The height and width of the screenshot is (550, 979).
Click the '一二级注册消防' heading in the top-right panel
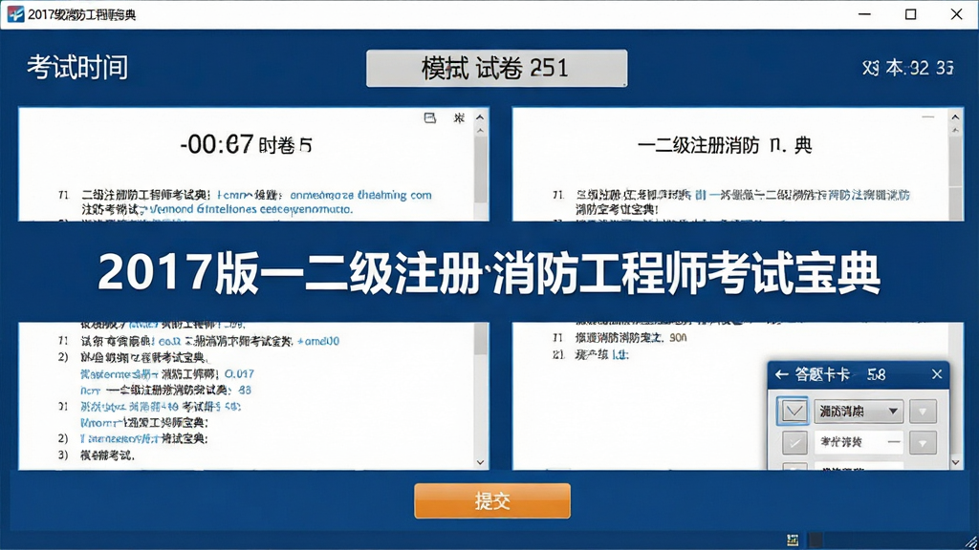coord(698,146)
